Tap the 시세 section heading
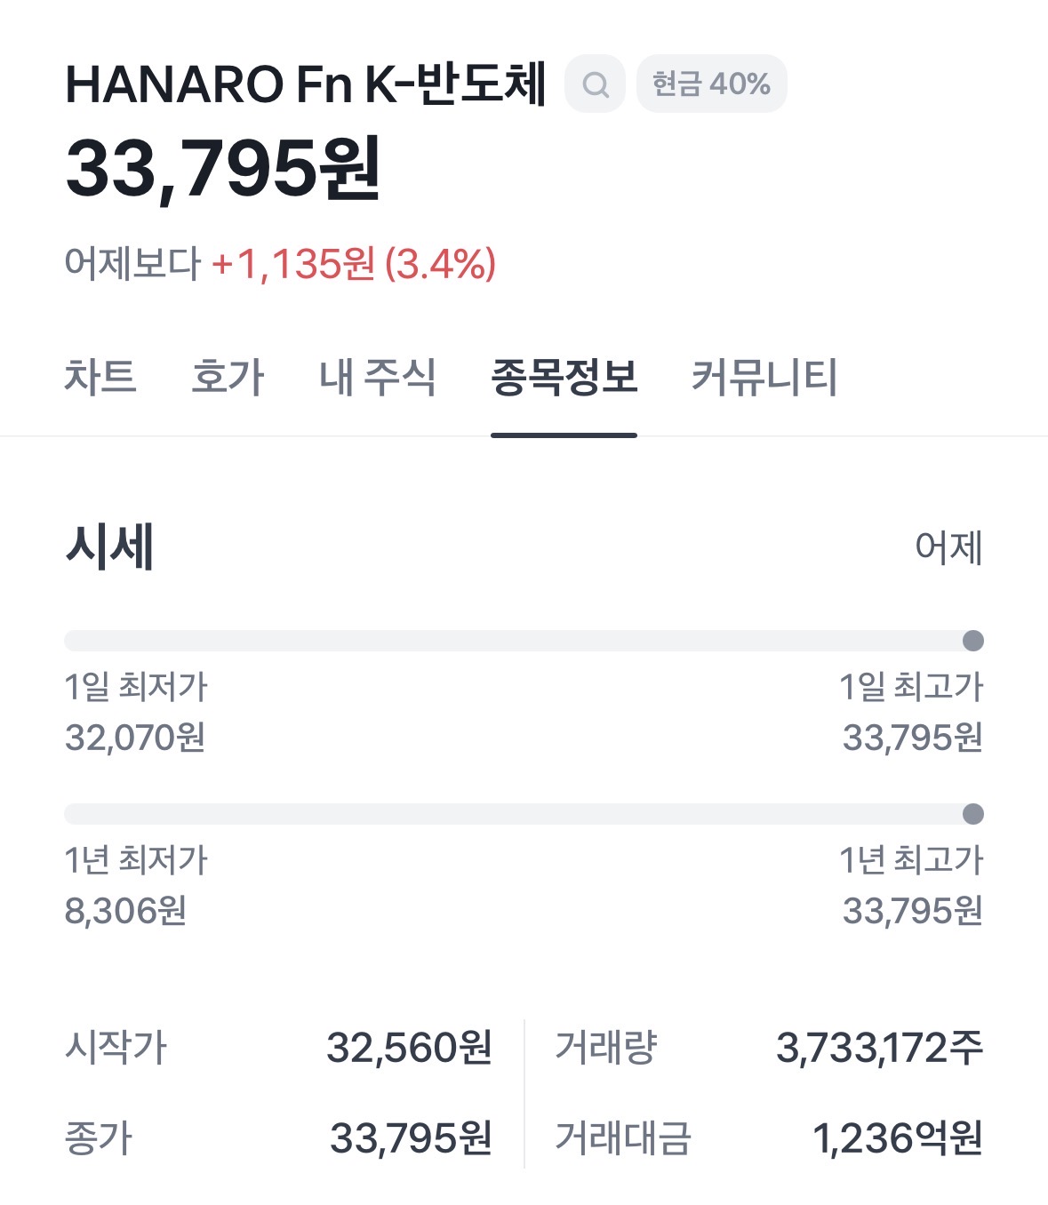 click(x=110, y=547)
